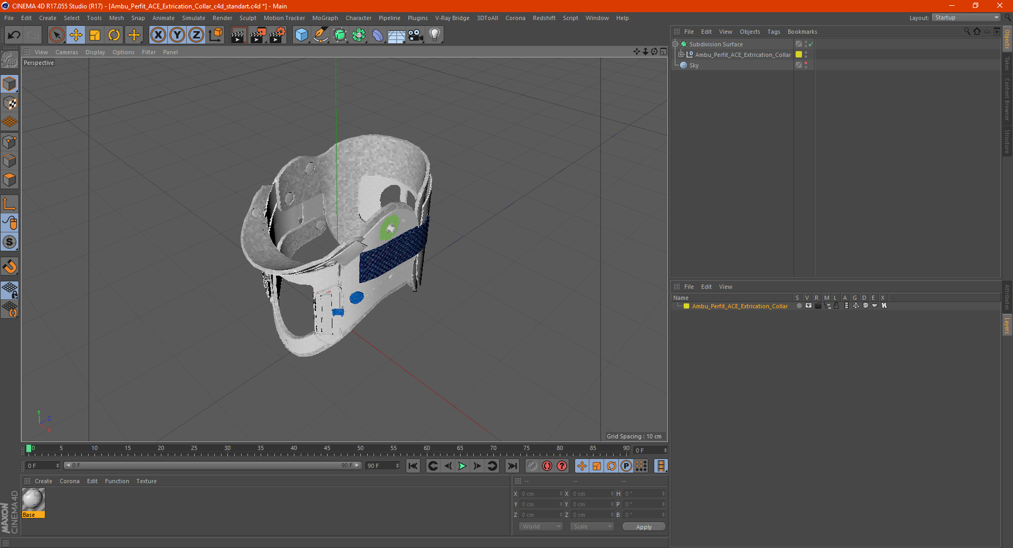The height and width of the screenshot is (548, 1013).
Task: Add Light object bulb icon
Action: click(435, 35)
